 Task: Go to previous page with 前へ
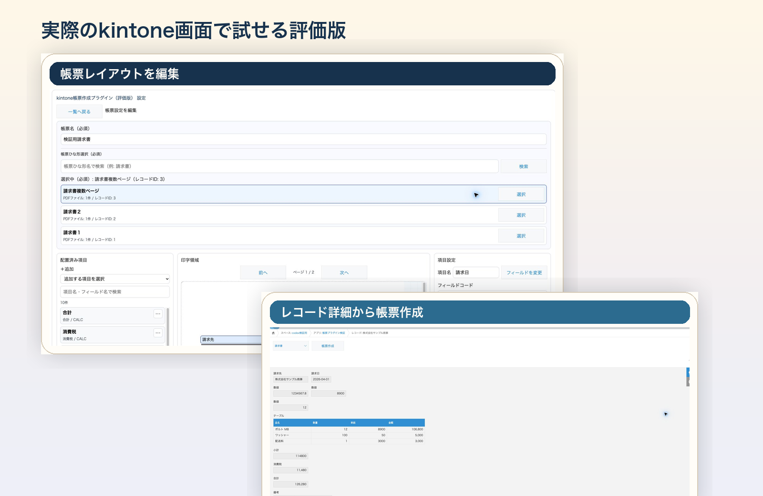pyautogui.click(x=263, y=273)
